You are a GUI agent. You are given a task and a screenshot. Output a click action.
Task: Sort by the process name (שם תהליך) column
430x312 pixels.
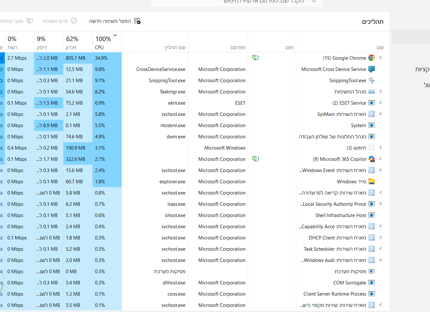coord(155,42)
